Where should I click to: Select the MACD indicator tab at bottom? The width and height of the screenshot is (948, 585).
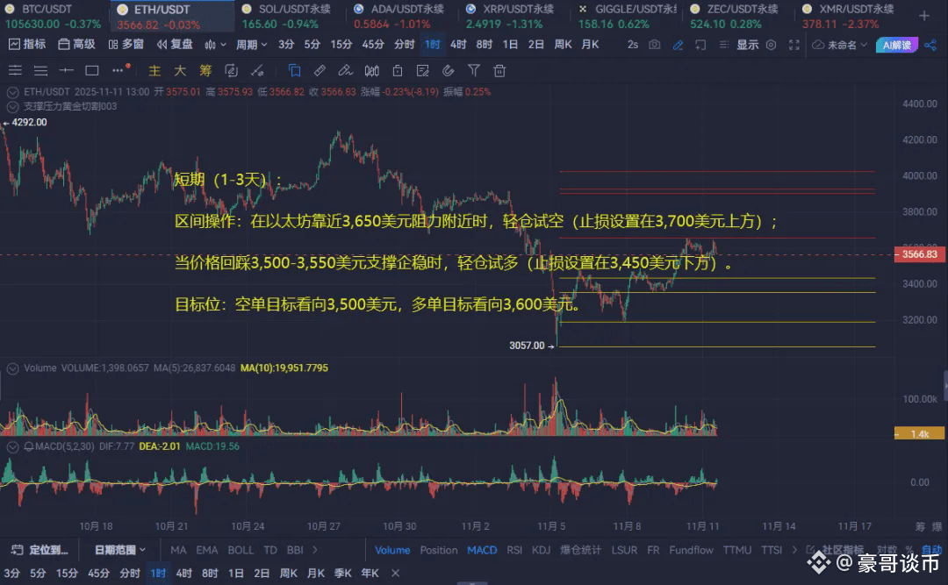tap(482, 551)
